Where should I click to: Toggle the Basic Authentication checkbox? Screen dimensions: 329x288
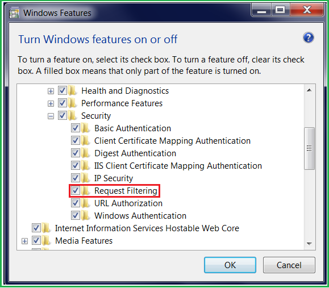(76, 128)
